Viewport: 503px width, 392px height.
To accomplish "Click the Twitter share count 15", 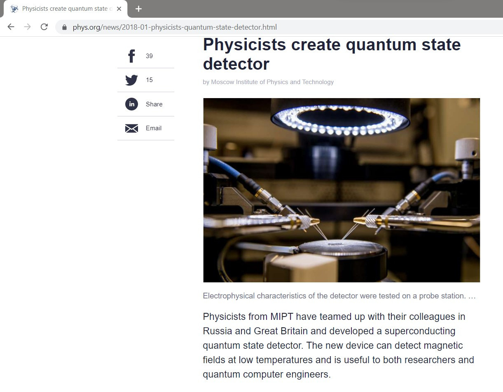I will [149, 80].
